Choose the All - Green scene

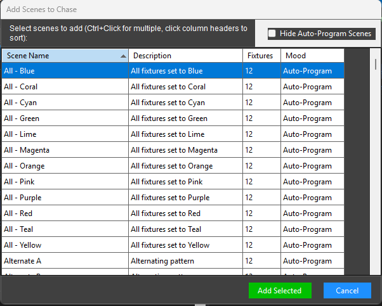(63, 118)
